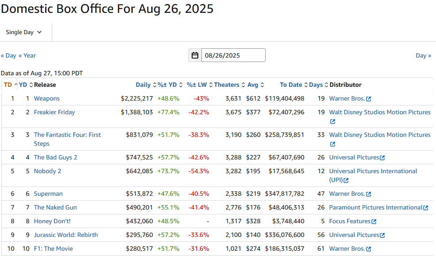Select theater count 3,675
The height and width of the screenshot is (256, 436).
(233, 112)
